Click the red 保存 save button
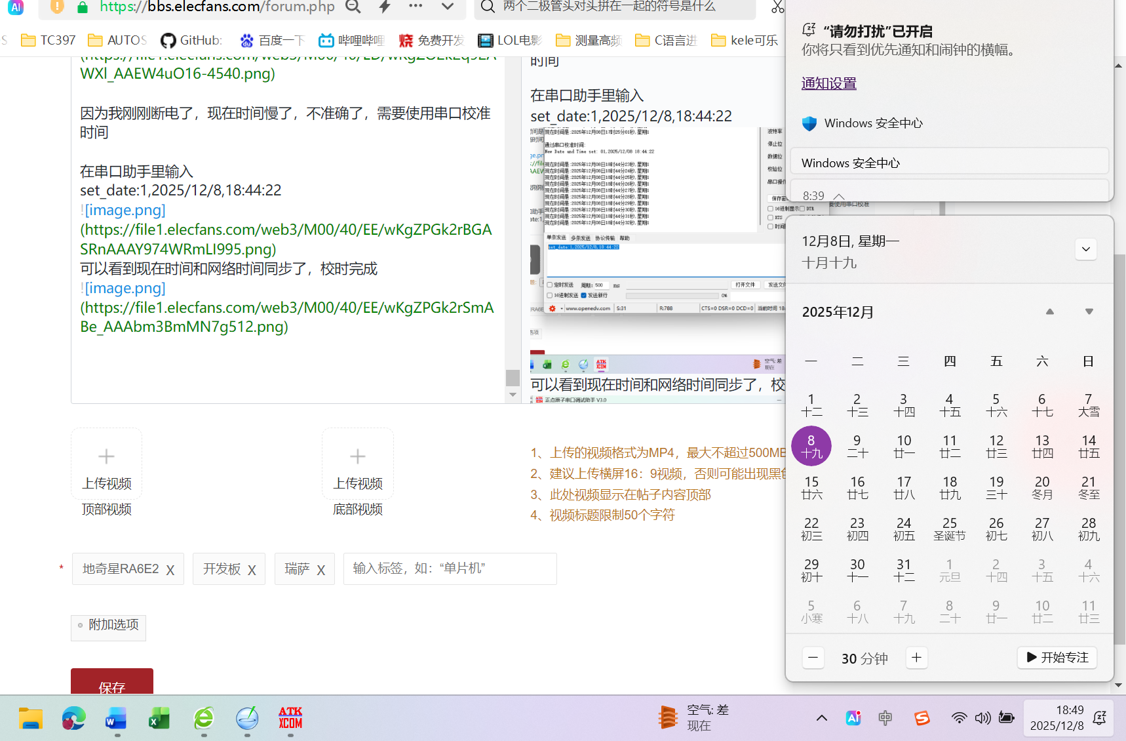Screen dimensions: 1126x741 (112, 682)
